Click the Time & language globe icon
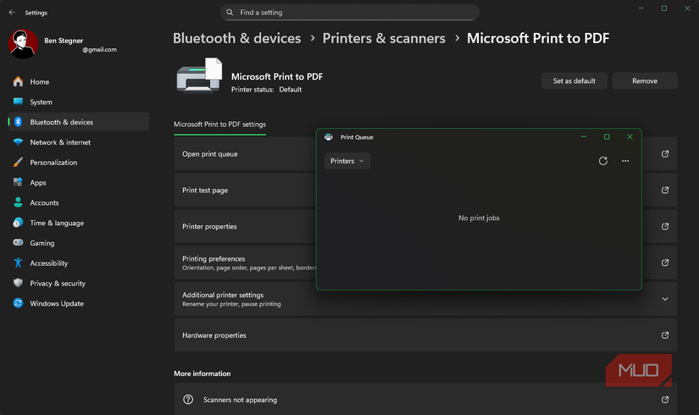The image size is (699, 415). tap(18, 223)
